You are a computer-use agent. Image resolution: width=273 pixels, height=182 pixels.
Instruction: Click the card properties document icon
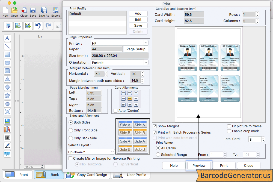8,26
